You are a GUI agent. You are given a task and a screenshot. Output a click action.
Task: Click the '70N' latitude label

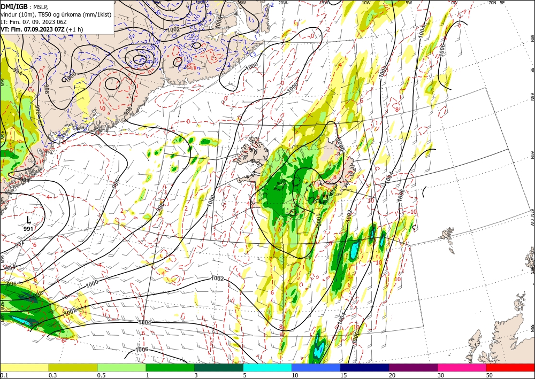pos(492,3)
